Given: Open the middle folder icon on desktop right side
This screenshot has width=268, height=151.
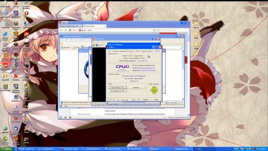Looking at the screenshot, I should 196,34.
